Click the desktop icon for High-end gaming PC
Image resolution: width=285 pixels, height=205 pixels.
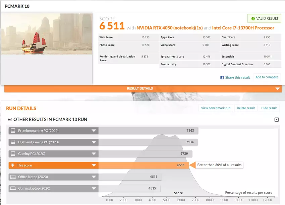pos(13,142)
